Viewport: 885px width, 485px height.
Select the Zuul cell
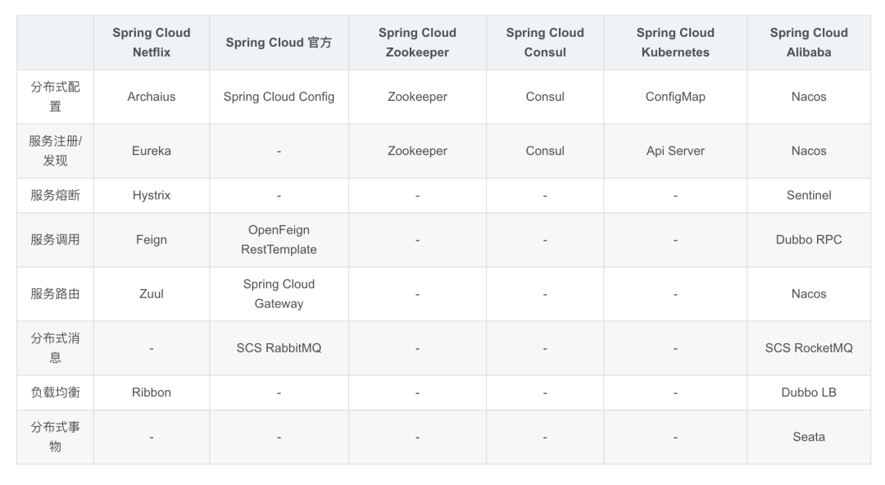(152, 293)
